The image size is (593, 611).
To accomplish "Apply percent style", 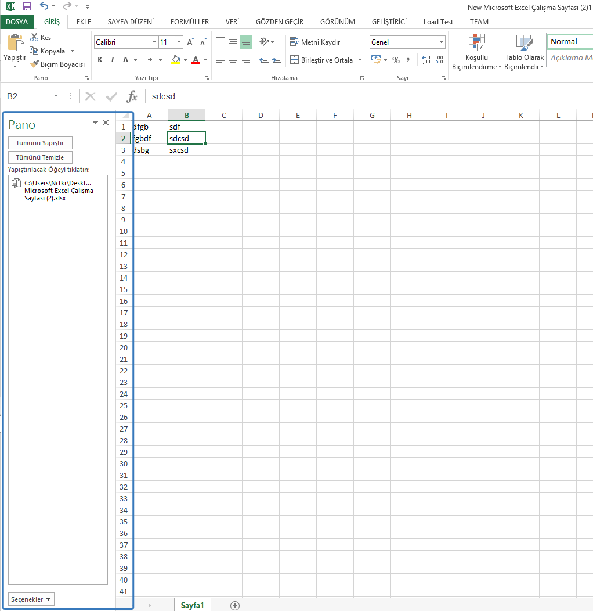I will coord(396,60).
